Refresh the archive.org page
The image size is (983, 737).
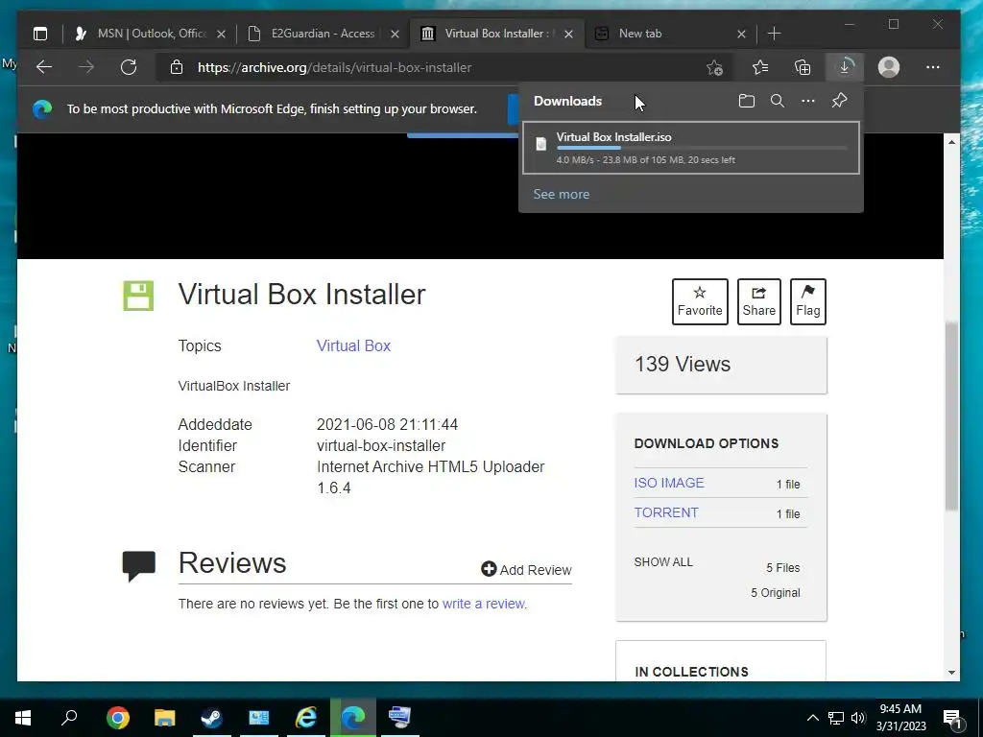tap(129, 67)
